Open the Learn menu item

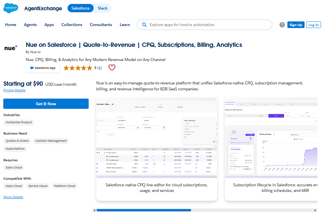(x=125, y=25)
